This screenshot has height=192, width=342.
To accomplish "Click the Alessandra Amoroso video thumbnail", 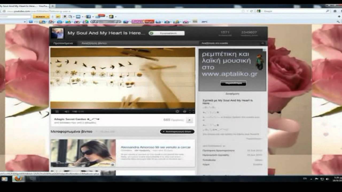I will [83, 153].
